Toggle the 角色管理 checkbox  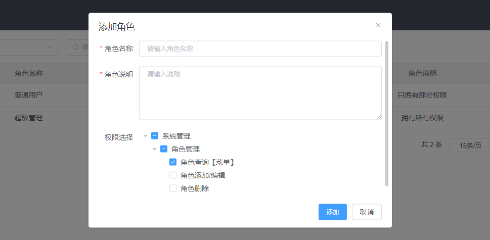[x=164, y=149]
